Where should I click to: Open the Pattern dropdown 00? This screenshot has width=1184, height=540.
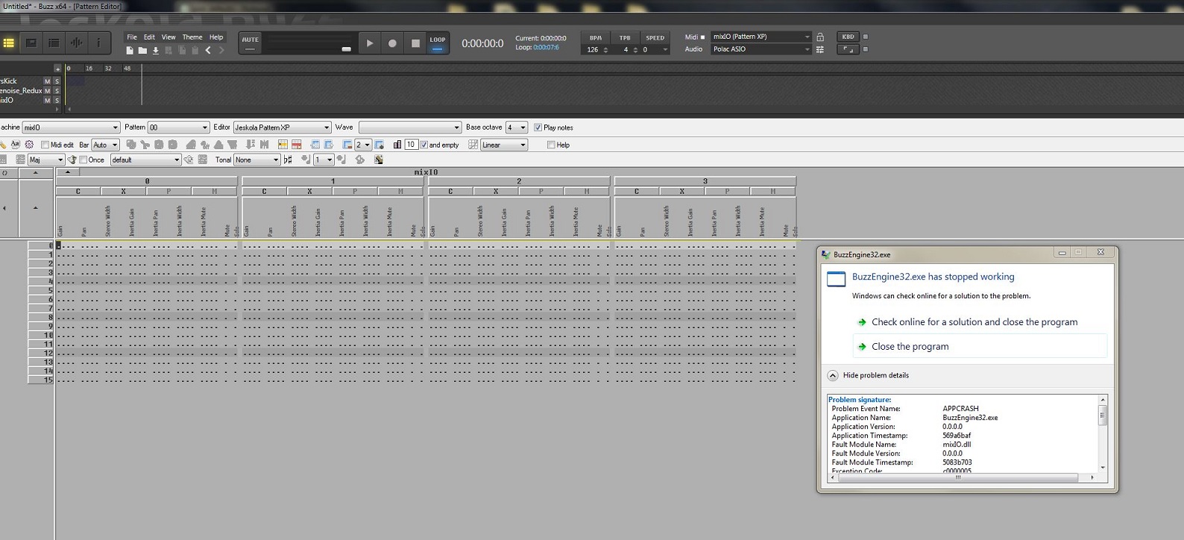coord(178,128)
